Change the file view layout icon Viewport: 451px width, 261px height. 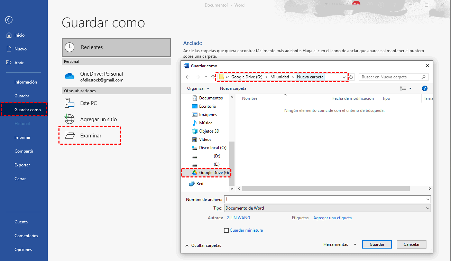tap(403, 88)
